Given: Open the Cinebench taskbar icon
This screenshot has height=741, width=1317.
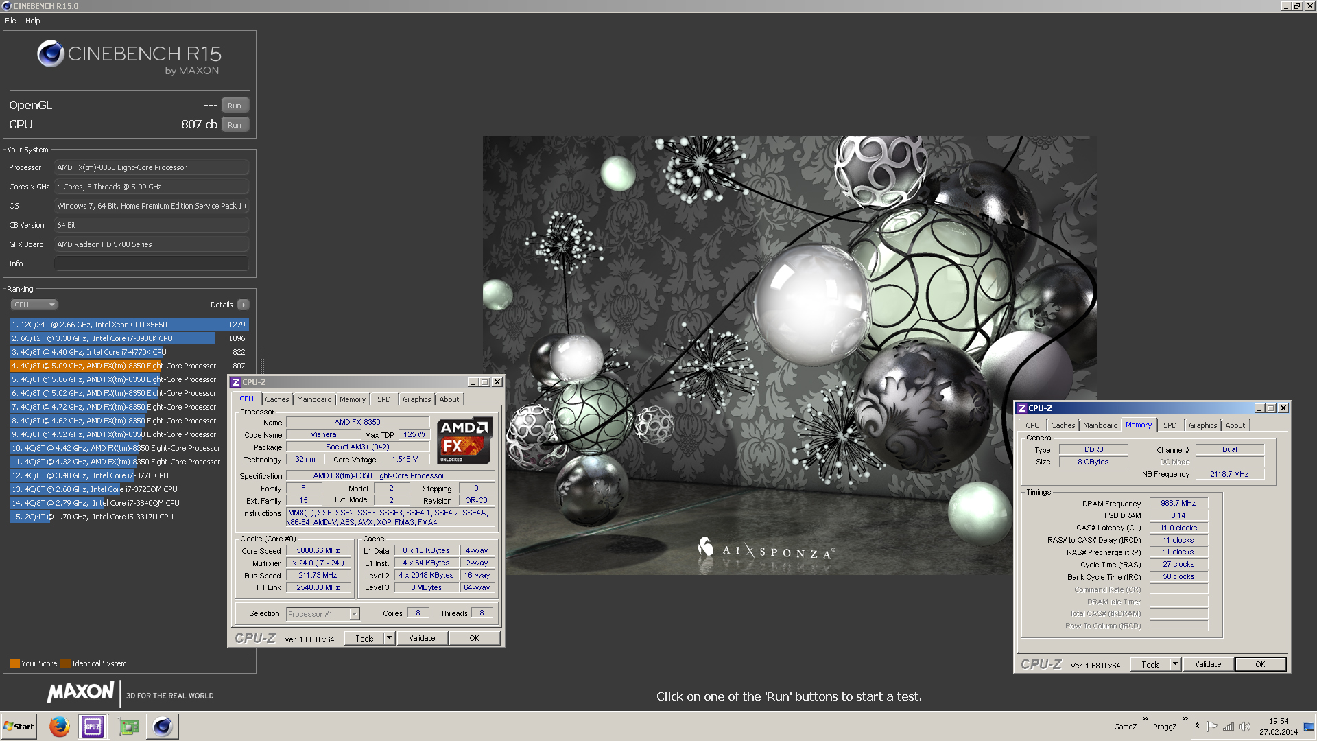Looking at the screenshot, I should (x=163, y=726).
